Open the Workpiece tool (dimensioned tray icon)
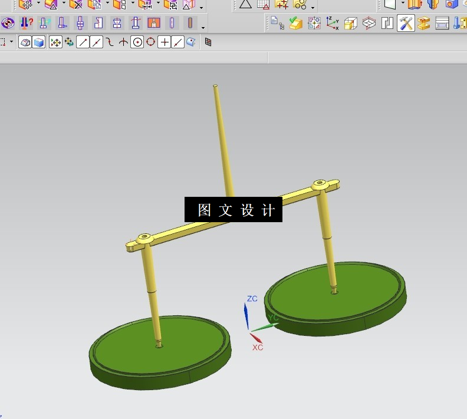467x419 pixels. coord(369,23)
